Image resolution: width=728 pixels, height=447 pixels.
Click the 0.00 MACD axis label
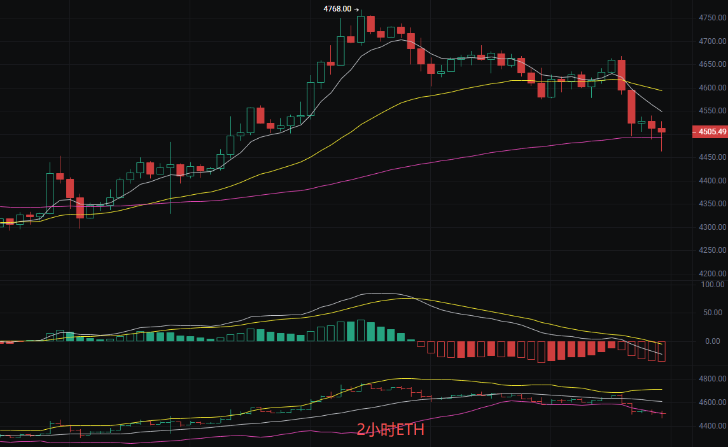713,341
